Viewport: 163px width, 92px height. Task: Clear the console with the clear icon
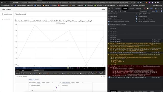[112, 11]
